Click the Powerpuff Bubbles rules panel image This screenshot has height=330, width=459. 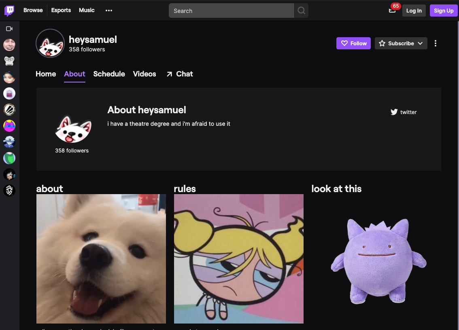pyautogui.click(x=238, y=258)
